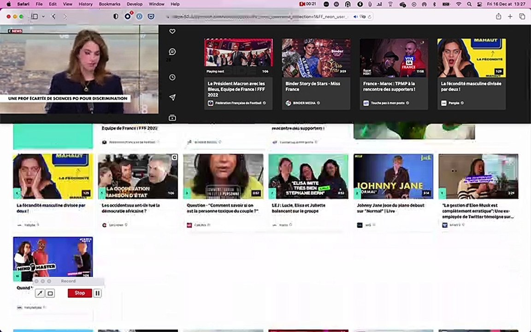This screenshot has height=332, width=531.
Task: Open the Window menu
Action: click(x=156, y=4)
